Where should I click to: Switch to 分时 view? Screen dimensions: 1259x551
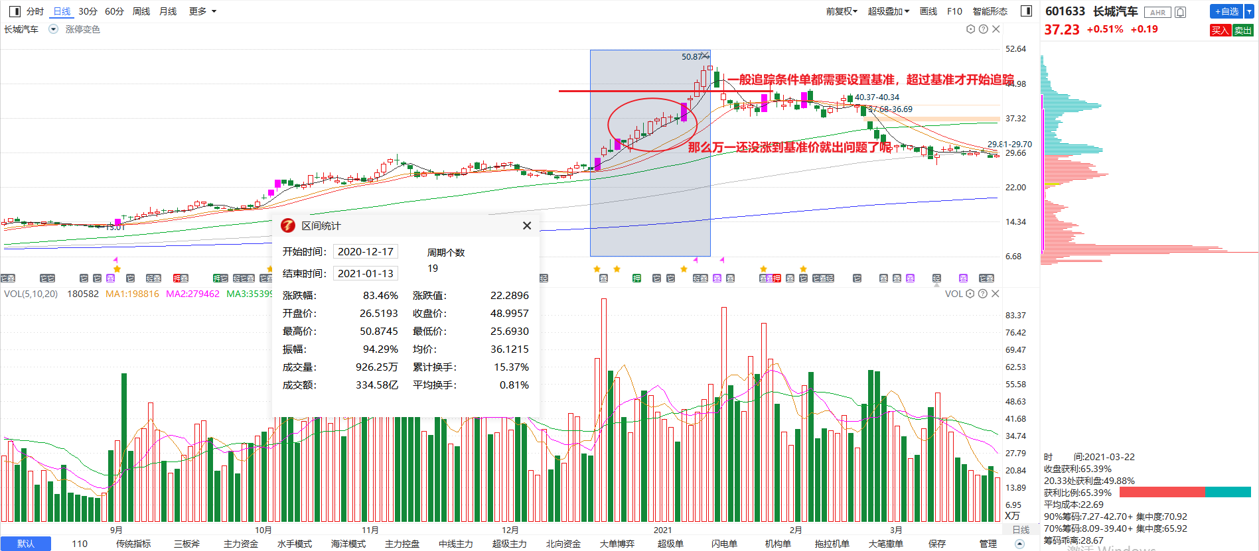(35, 11)
